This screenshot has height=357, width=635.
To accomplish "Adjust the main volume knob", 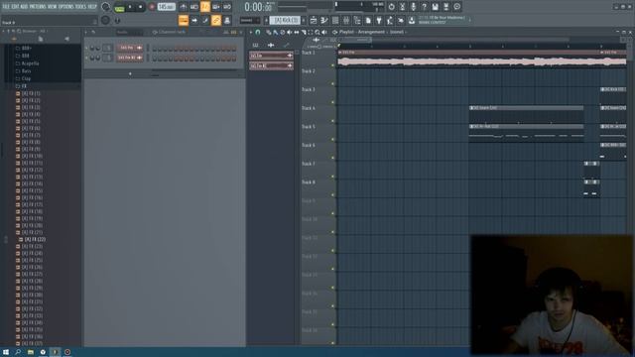I will [106, 7].
